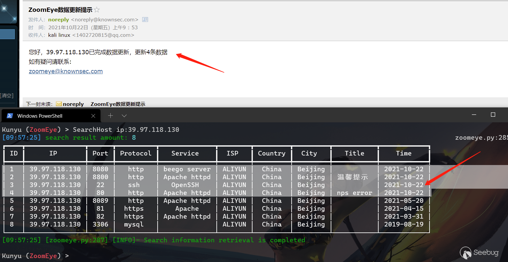Click port 3306 in the table
Screen dimensions: 508x262
[x=100, y=224]
